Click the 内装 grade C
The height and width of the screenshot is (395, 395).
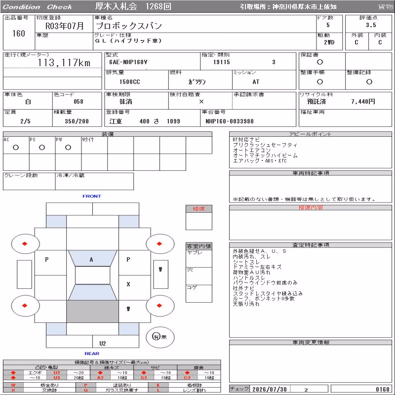[380, 42]
